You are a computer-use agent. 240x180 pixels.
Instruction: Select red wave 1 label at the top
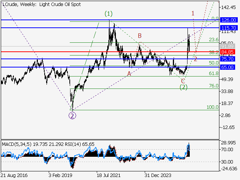(x=193, y=13)
